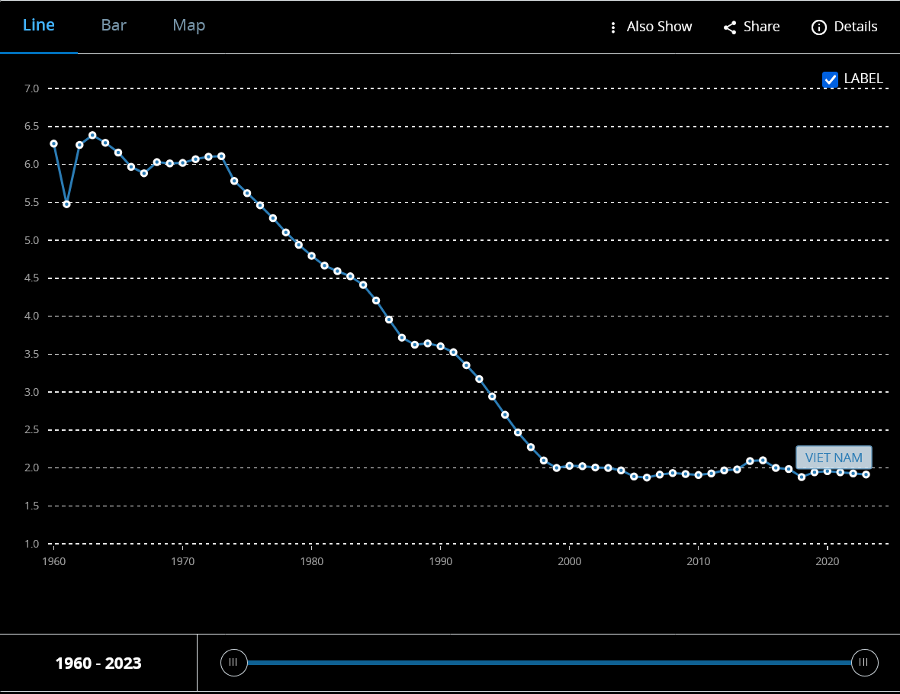Click the 6.5 y-axis label

31,127
